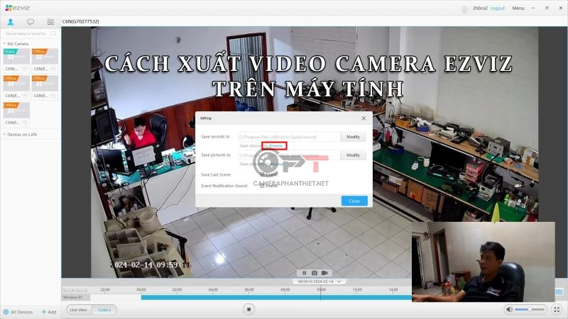This screenshot has height=319, width=568.
Task: Click Modify next to Save records to
Action: click(x=353, y=137)
